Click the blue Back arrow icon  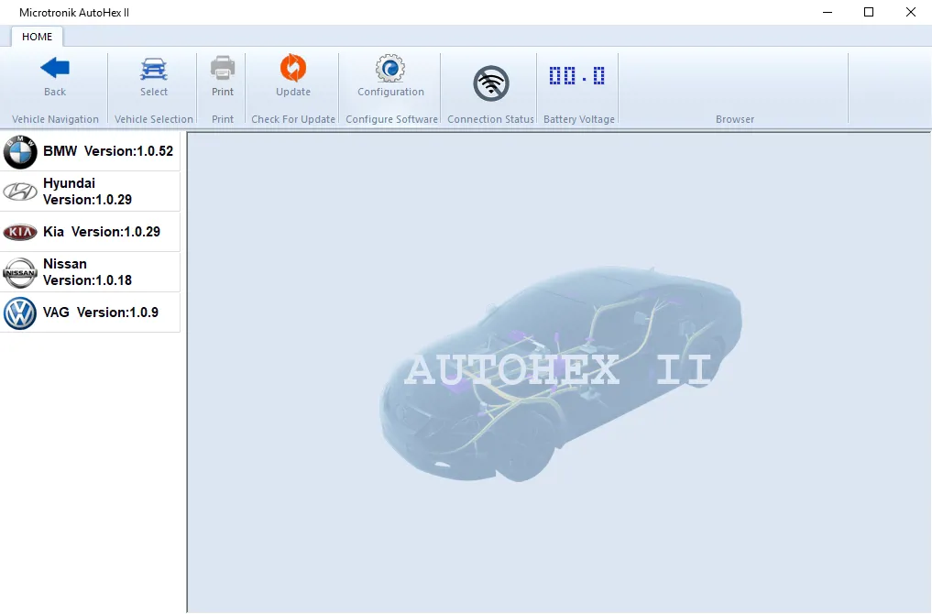55,69
